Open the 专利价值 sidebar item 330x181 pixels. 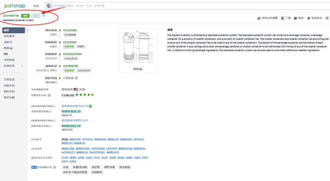coord(9,60)
